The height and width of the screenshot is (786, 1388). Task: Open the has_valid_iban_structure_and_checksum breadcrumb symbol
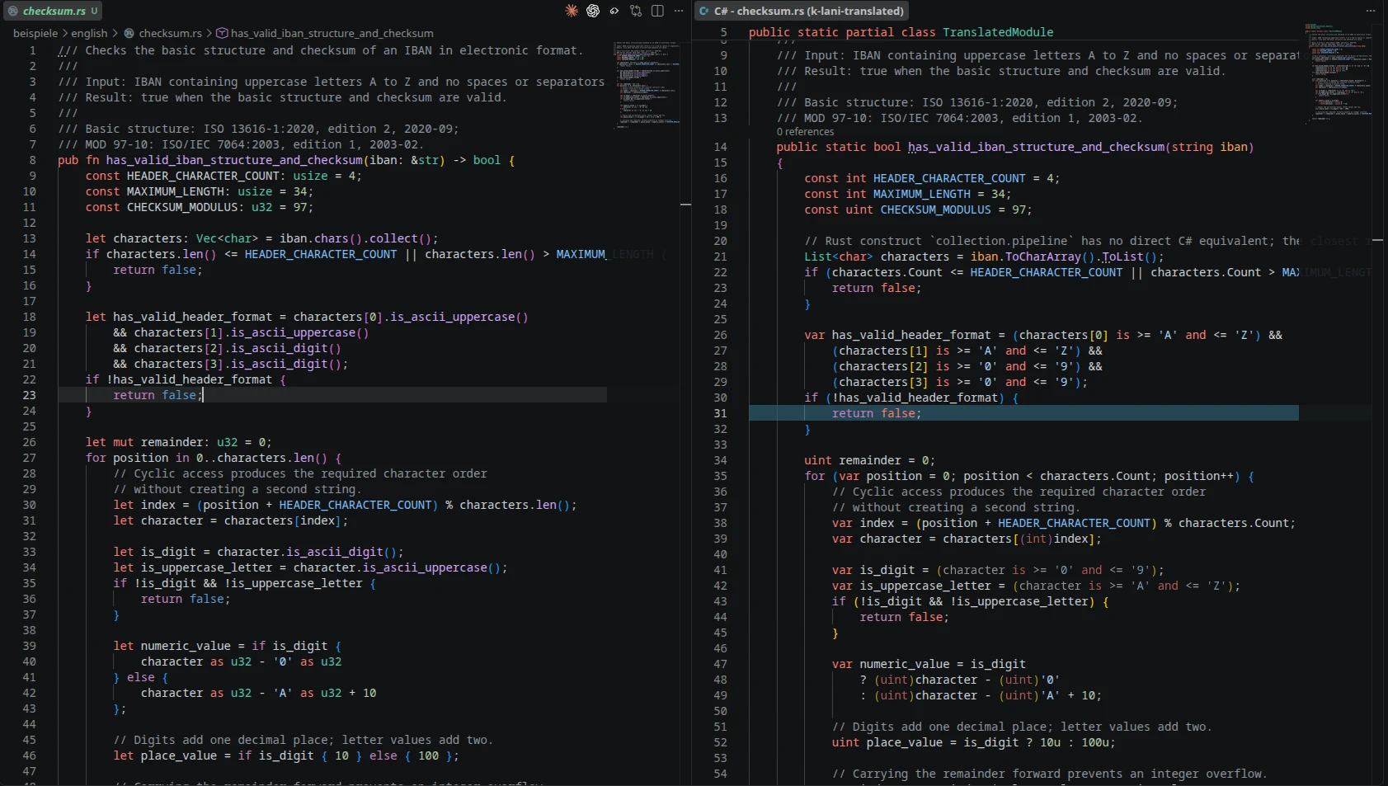[x=332, y=33]
